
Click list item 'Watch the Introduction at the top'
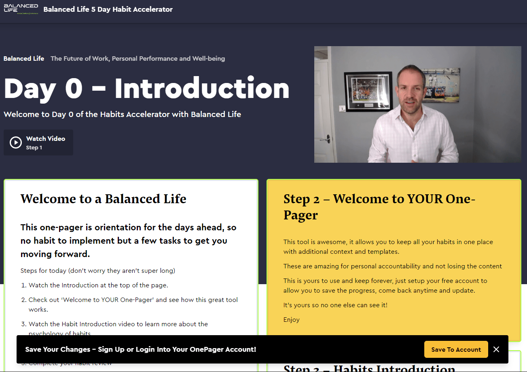pos(98,285)
